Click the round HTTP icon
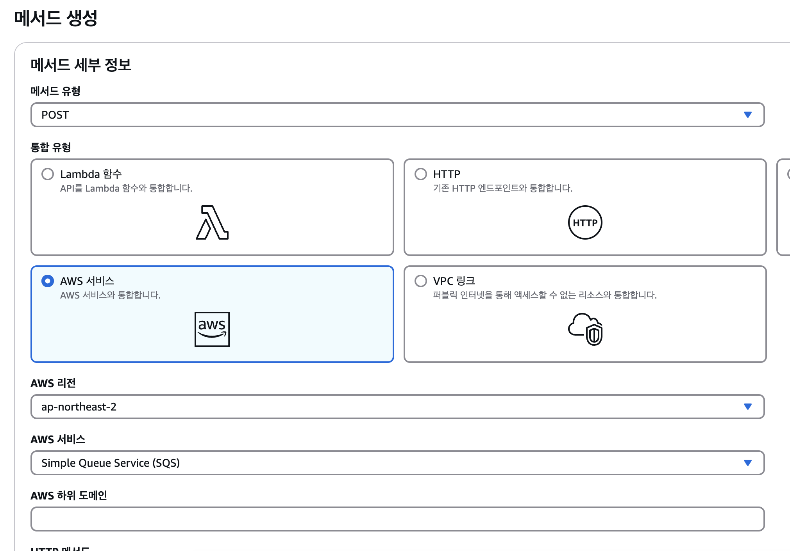The height and width of the screenshot is (551, 790). click(x=585, y=222)
